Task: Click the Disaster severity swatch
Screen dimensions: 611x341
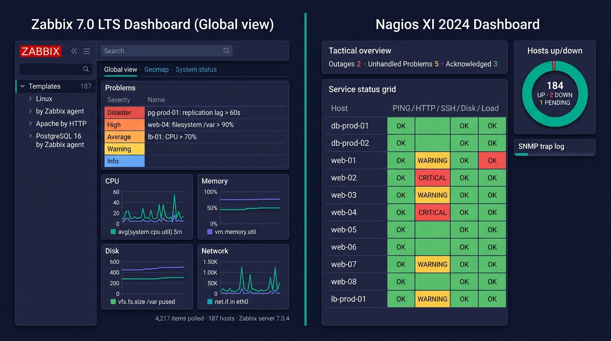Action: [125, 112]
